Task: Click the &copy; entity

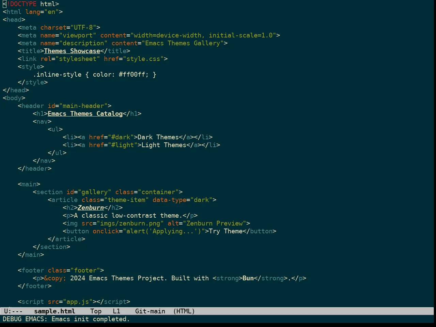Action: 55,278
